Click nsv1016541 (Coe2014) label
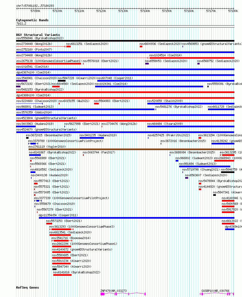The image size is (242, 297). [x=33, y=67]
